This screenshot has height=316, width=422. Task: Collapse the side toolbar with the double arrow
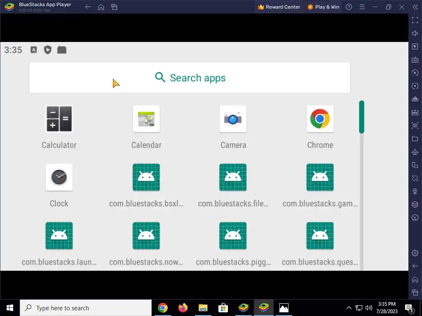(415, 7)
